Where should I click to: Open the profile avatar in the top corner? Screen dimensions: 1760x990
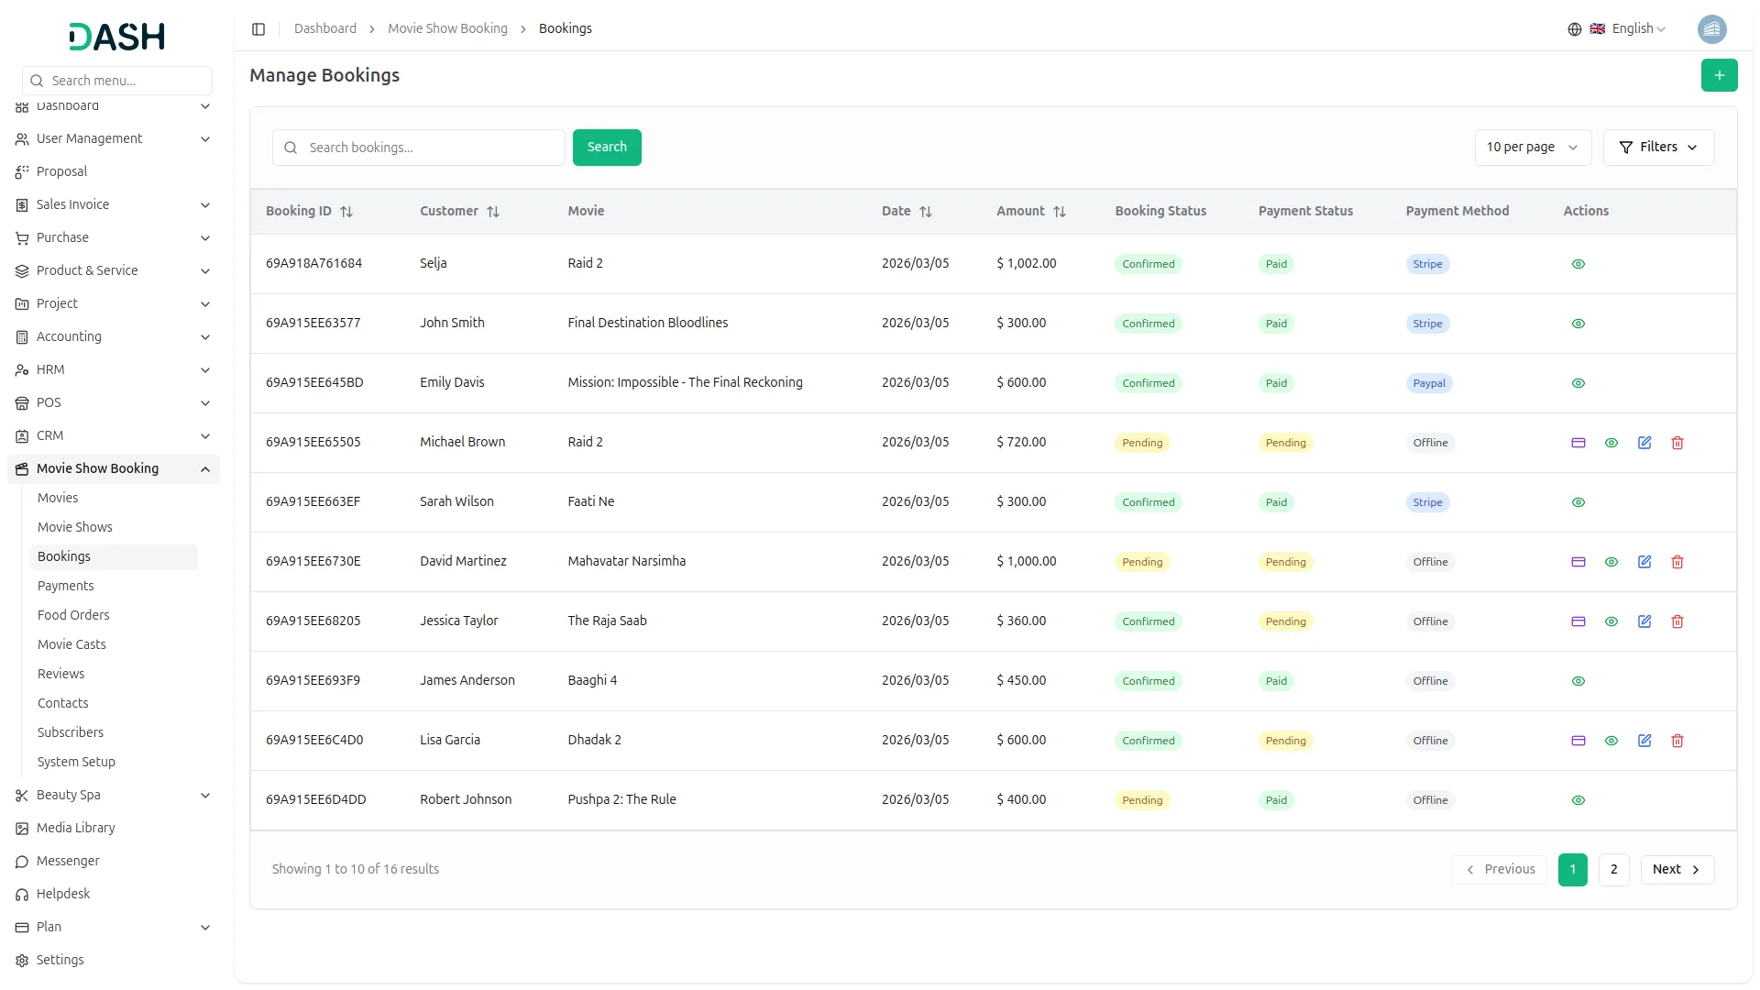pos(1712,28)
